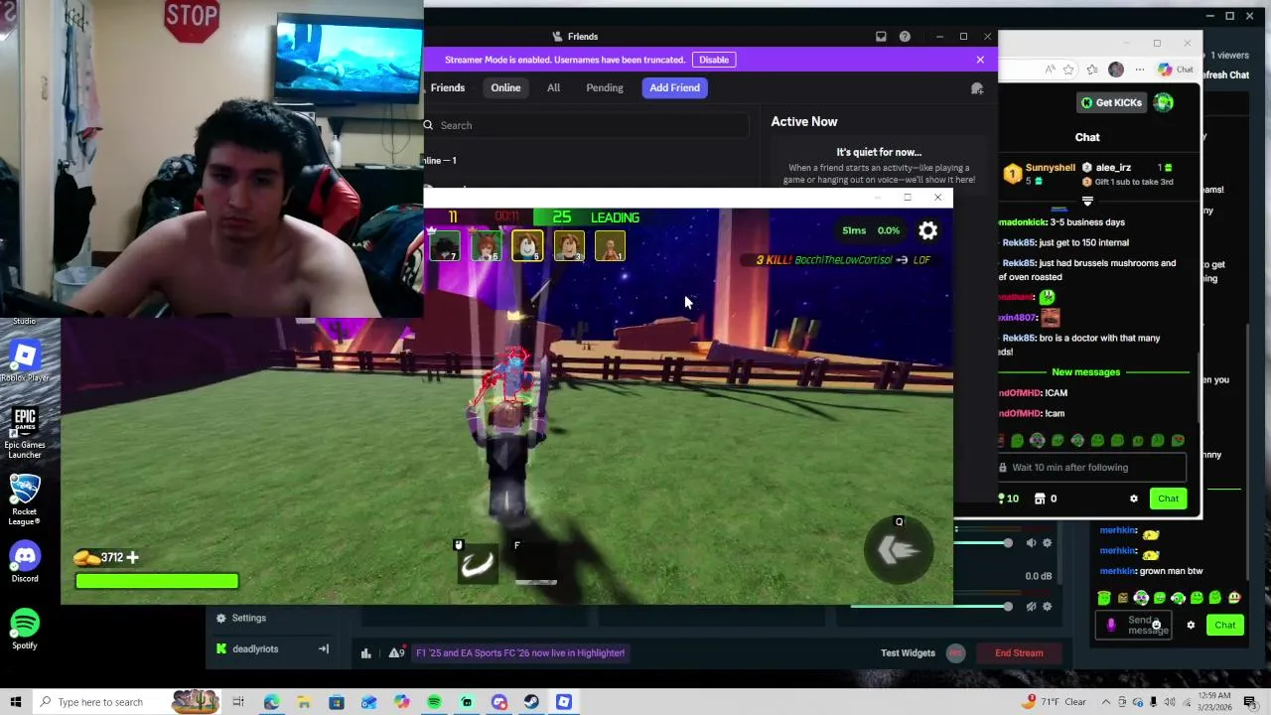This screenshot has width=1271, height=715.
Task: Open Edge Copilot Chat button
Action: point(1178,70)
